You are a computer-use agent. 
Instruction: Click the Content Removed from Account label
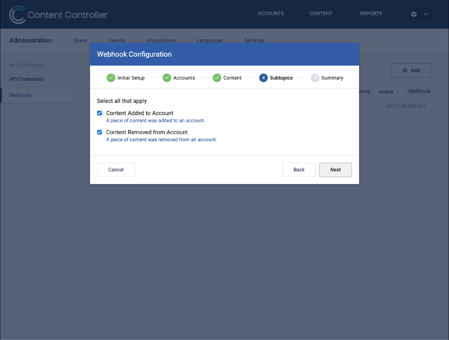[147, 132]
